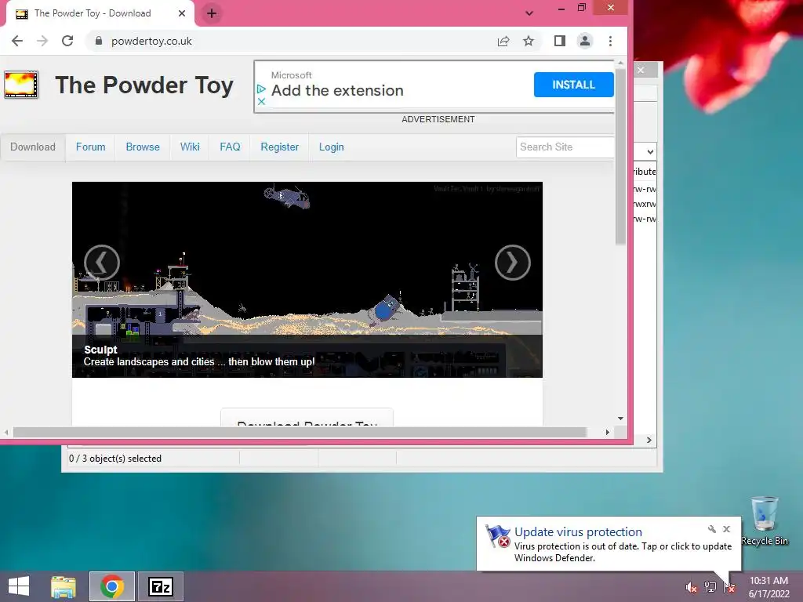Open the taskbar clock and date
803x602 pixels.
click(x=768, y=587)
